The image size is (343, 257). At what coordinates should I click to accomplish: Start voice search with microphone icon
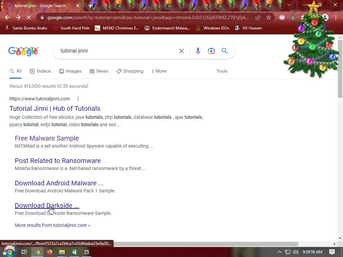[x=198, y=51]
